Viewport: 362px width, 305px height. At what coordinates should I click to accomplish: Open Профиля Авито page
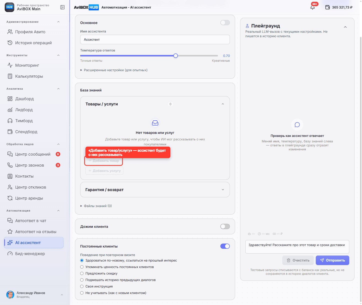(34, 32)
